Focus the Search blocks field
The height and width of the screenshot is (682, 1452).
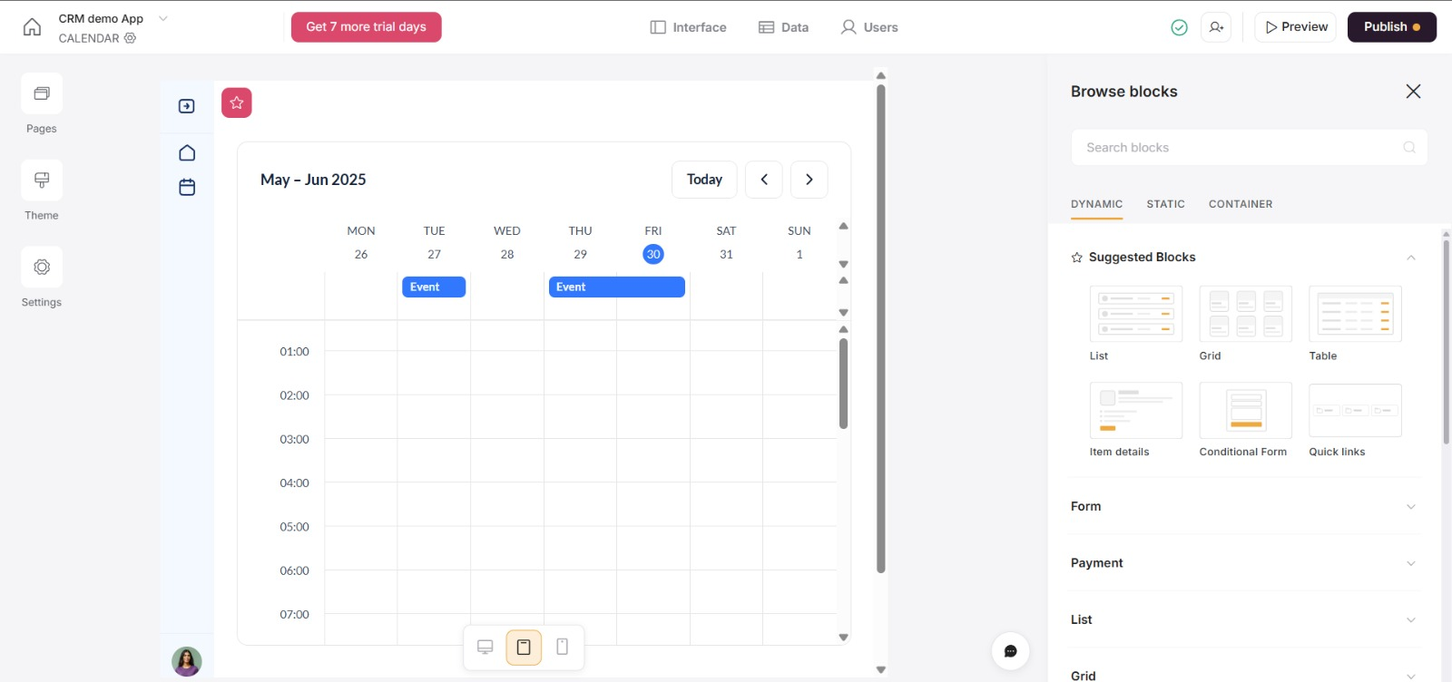[1249, 147]
